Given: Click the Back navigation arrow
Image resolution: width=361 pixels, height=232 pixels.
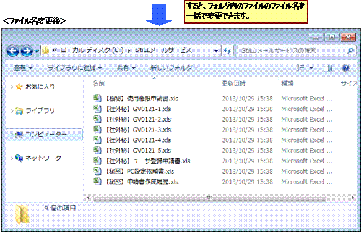Looking at the screenshot, I should (x=12, y=51).
